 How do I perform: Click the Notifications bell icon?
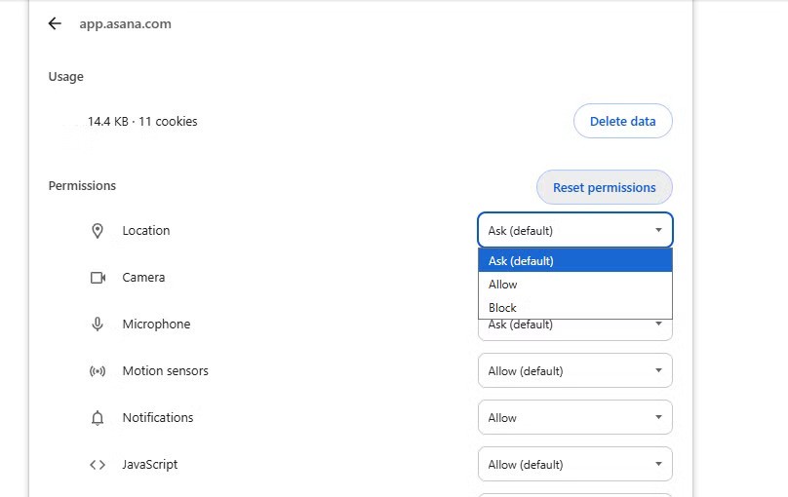click(x=98, y=418)
